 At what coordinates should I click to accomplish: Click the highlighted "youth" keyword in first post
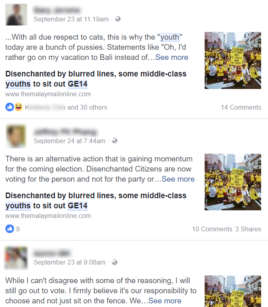pyautogui.click(x=170, y=37)
